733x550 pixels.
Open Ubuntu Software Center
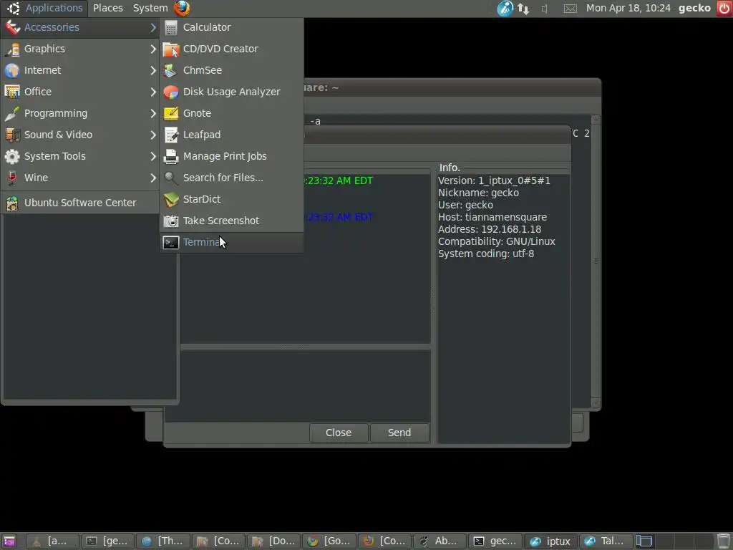(x=80, y=203)
